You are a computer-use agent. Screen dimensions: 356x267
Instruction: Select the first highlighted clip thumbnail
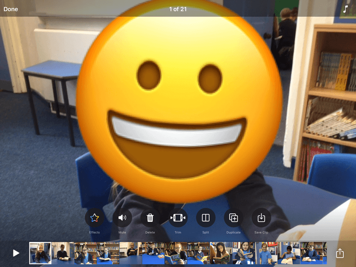click(40, 253)
